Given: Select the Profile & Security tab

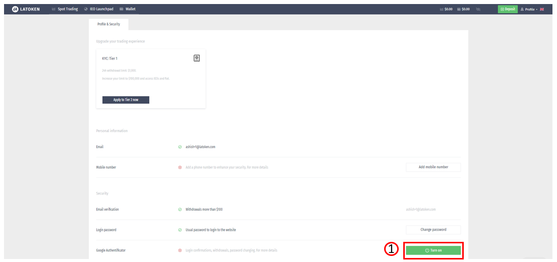Looking at the screenshot, I should (108, 24).
